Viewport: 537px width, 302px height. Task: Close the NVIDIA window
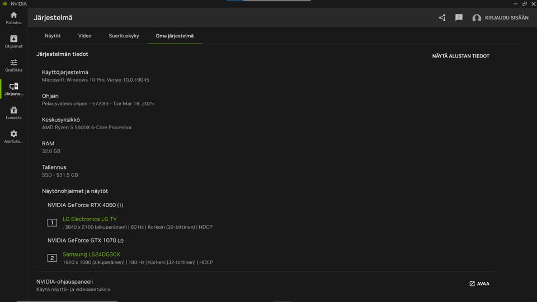[533, 4]
